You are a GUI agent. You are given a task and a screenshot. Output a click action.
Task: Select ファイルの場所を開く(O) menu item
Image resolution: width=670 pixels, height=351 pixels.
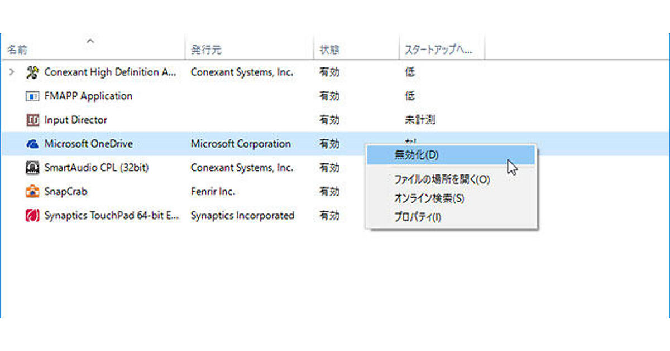pyautogui.click(x=442, y=179)
